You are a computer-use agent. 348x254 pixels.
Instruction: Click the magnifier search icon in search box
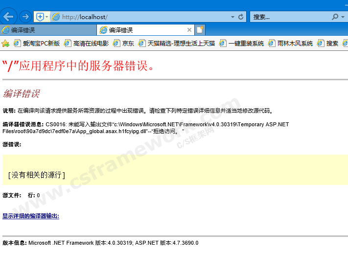click(x=335, y=17)
